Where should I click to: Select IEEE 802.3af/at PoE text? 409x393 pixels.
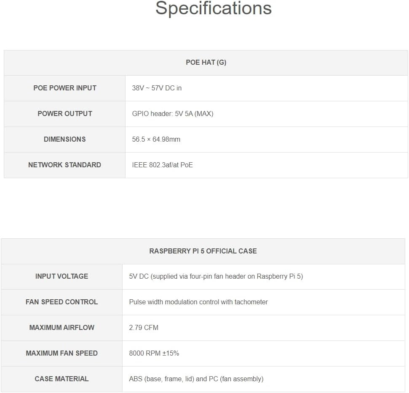pos(162,165)
